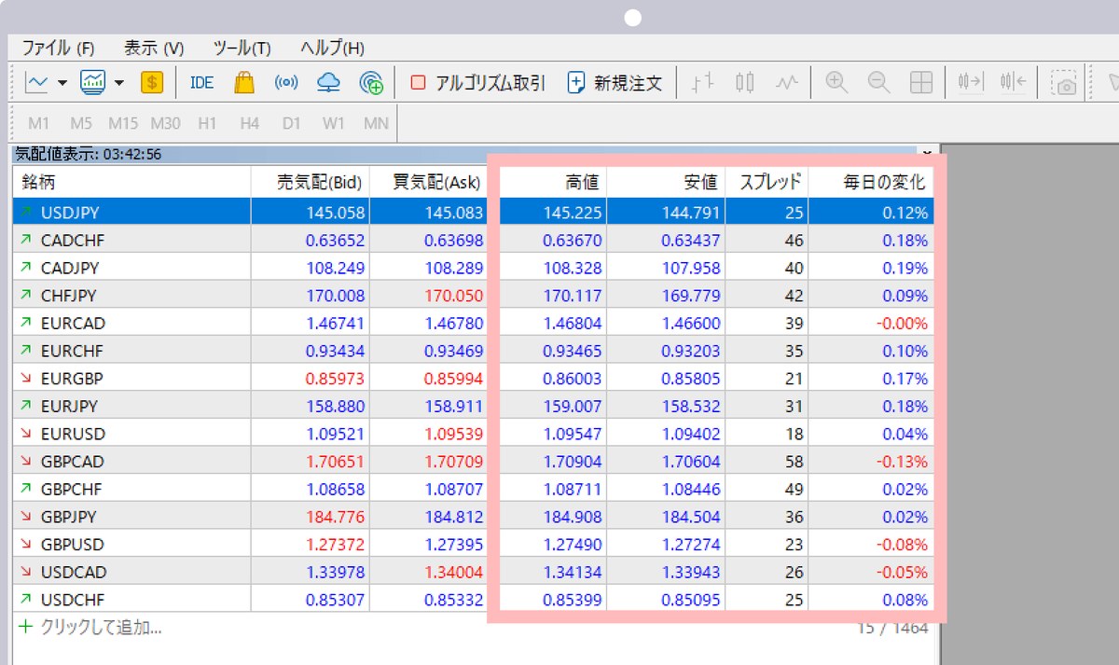1119x665 pixels.
Task: Select GBPCAD symbol row
Action: [473, 462]
